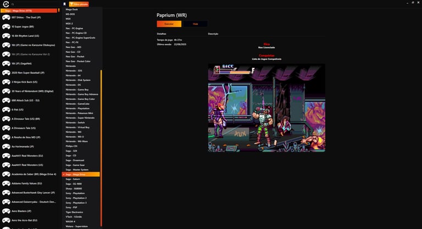Open the 'Mais' more options button

click(x=196, y=24)
